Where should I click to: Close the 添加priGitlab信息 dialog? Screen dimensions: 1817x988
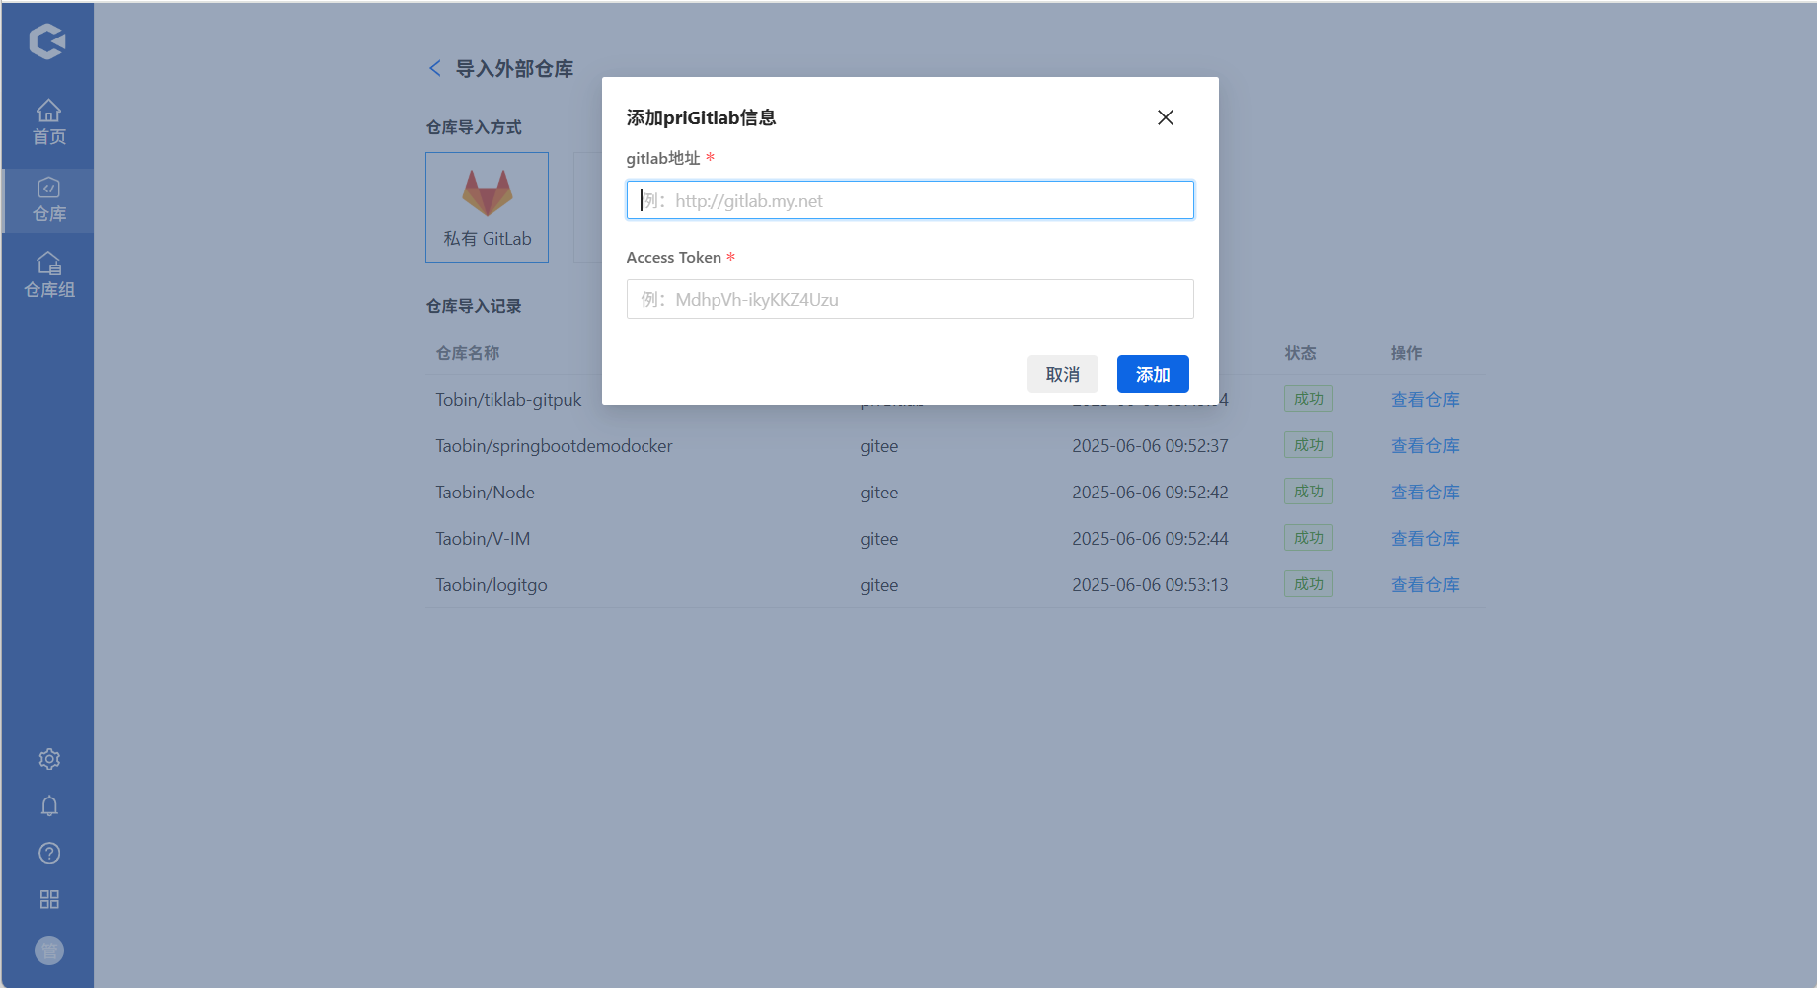[1165, 116]
